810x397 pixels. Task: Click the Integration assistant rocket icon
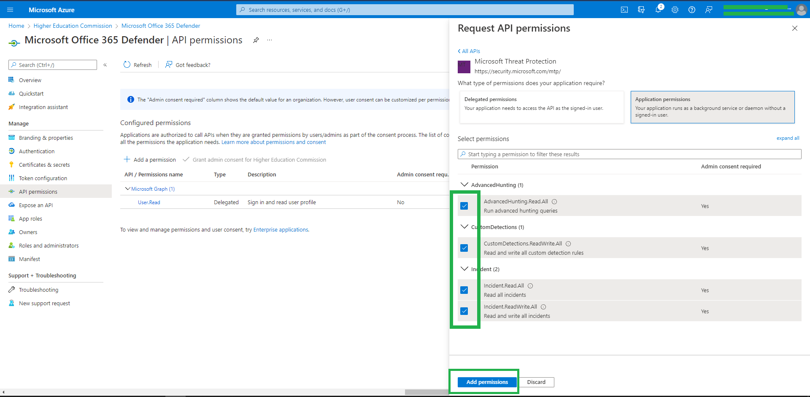11,107
